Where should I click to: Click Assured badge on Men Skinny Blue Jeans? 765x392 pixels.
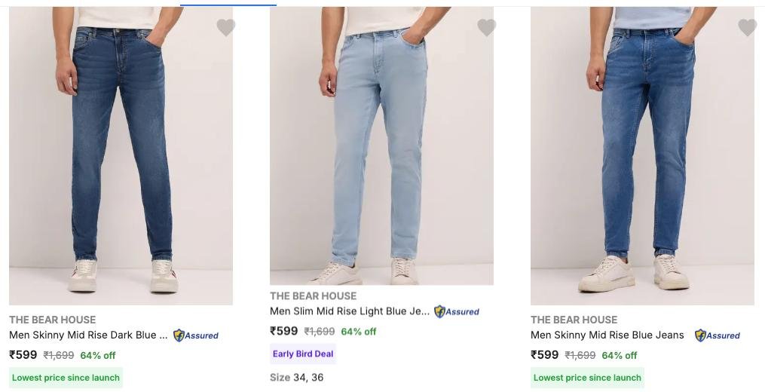718,335
